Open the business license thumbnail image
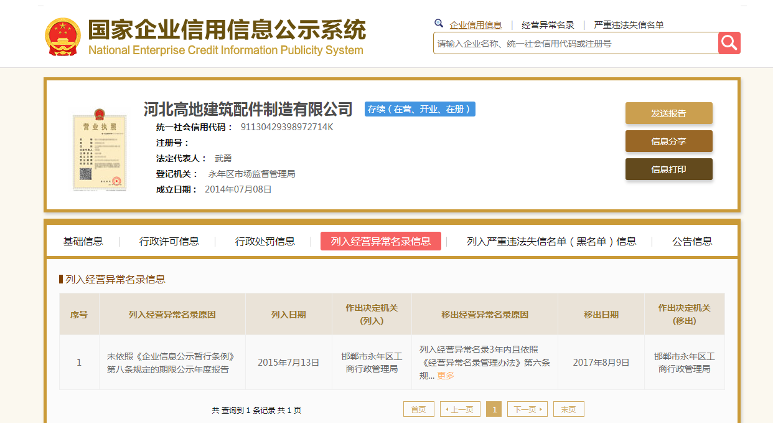The image size is (773, 423). (98, 149)
